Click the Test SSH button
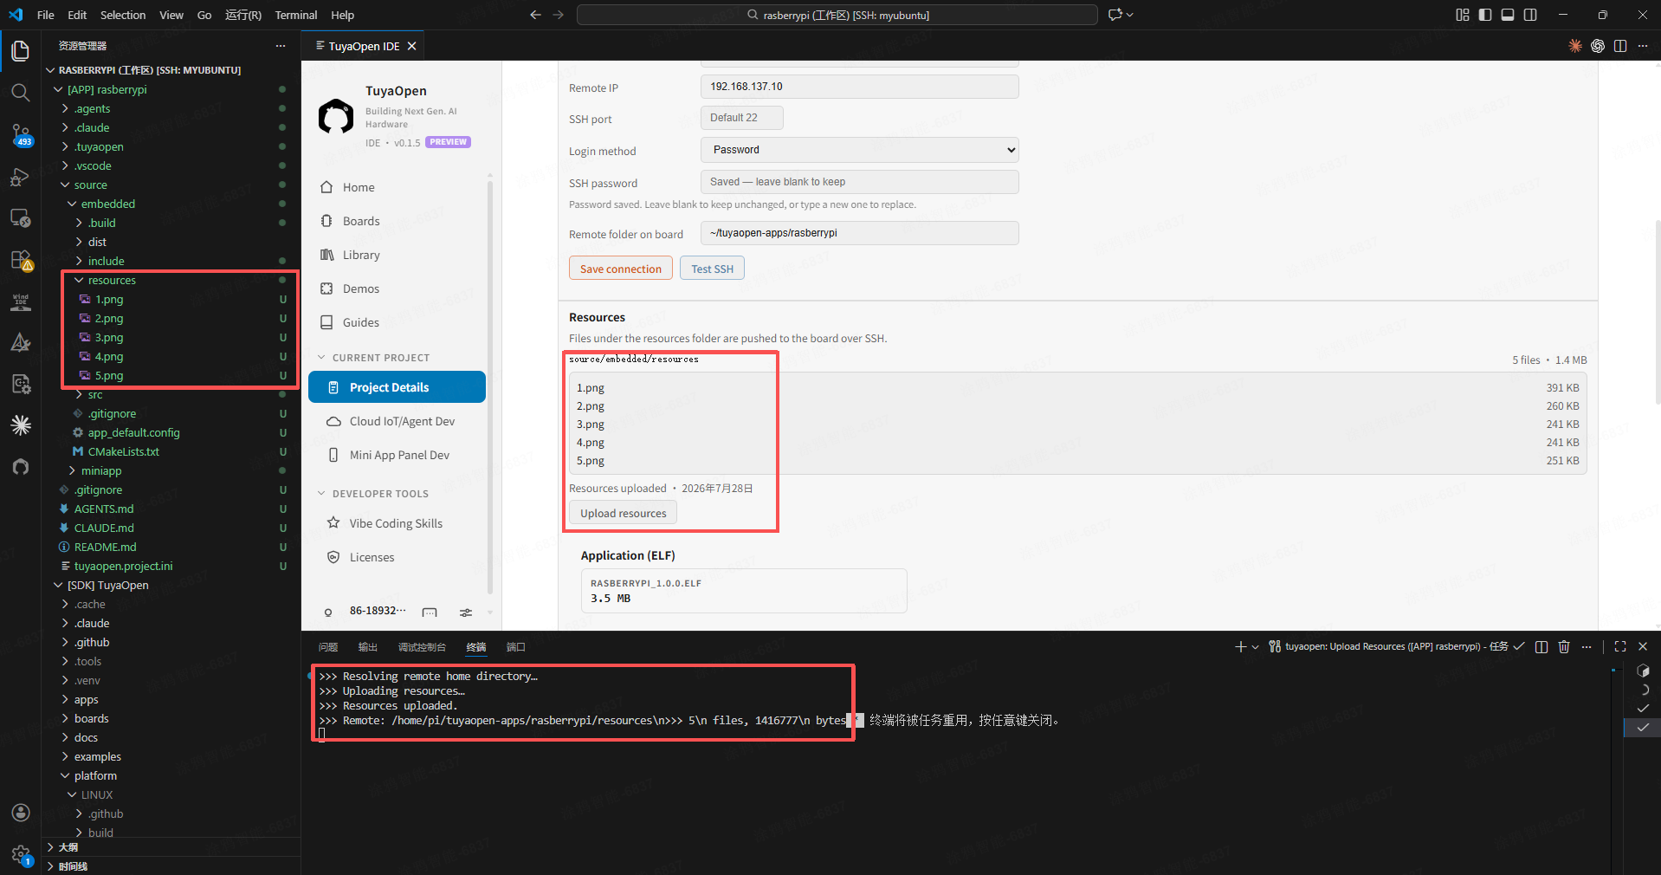1661x875 pixels. pos(712,269)
